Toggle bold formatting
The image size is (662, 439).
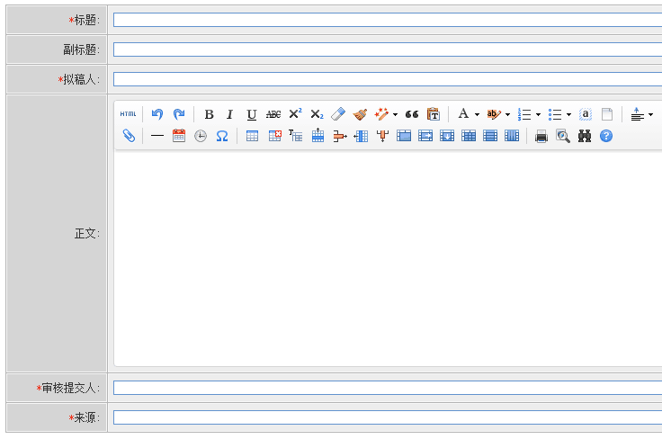(x=209, y=114)
